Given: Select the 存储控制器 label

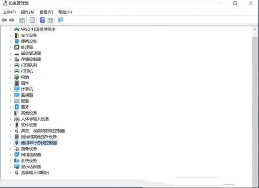Looking at the screenshot, I should 31,59.
